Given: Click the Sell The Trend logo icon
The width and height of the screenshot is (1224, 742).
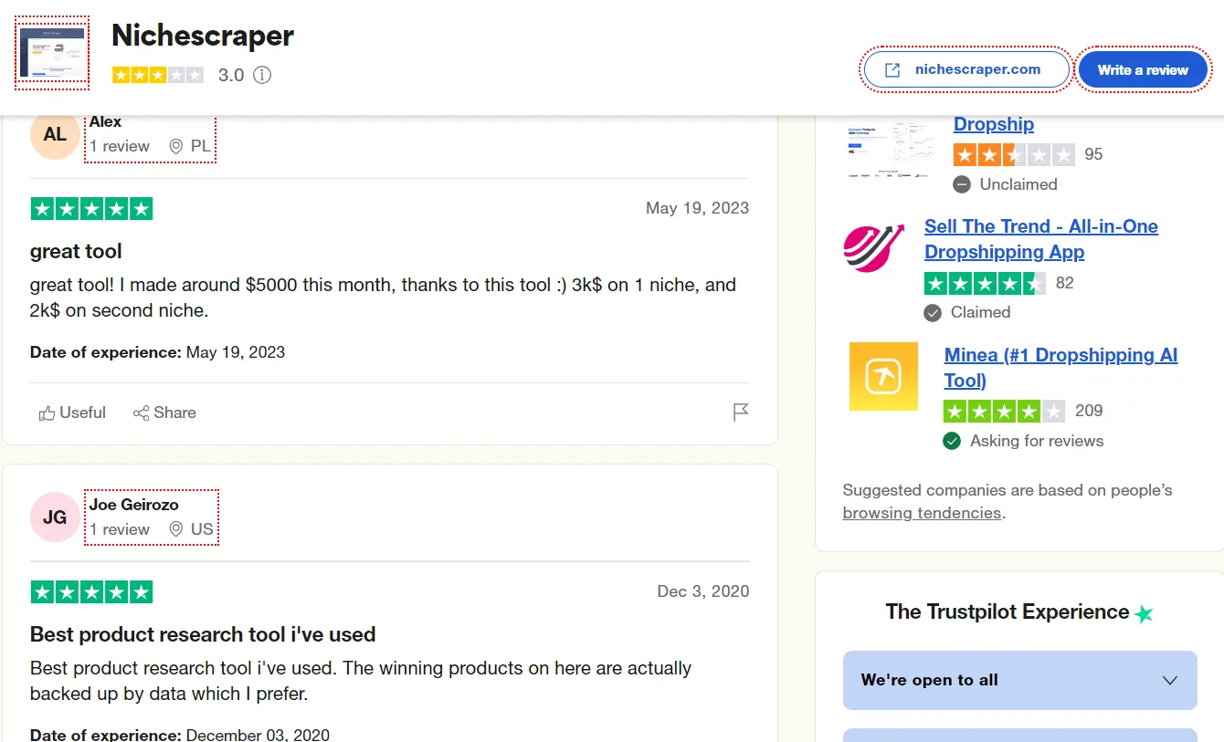Looking at the screenshot, I should click(x=873, y=247).
